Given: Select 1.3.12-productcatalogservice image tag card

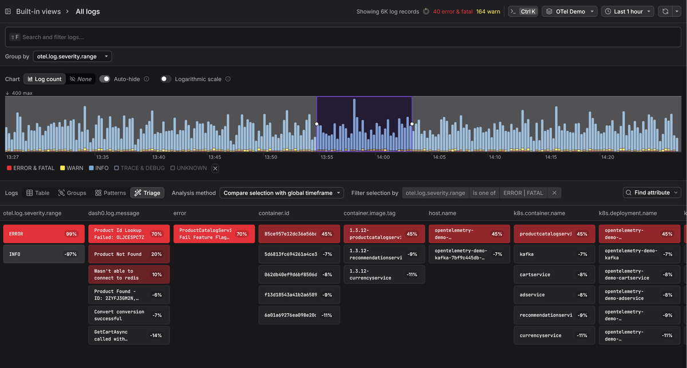Looking at the screenshot, I should [x=384, y=234].
